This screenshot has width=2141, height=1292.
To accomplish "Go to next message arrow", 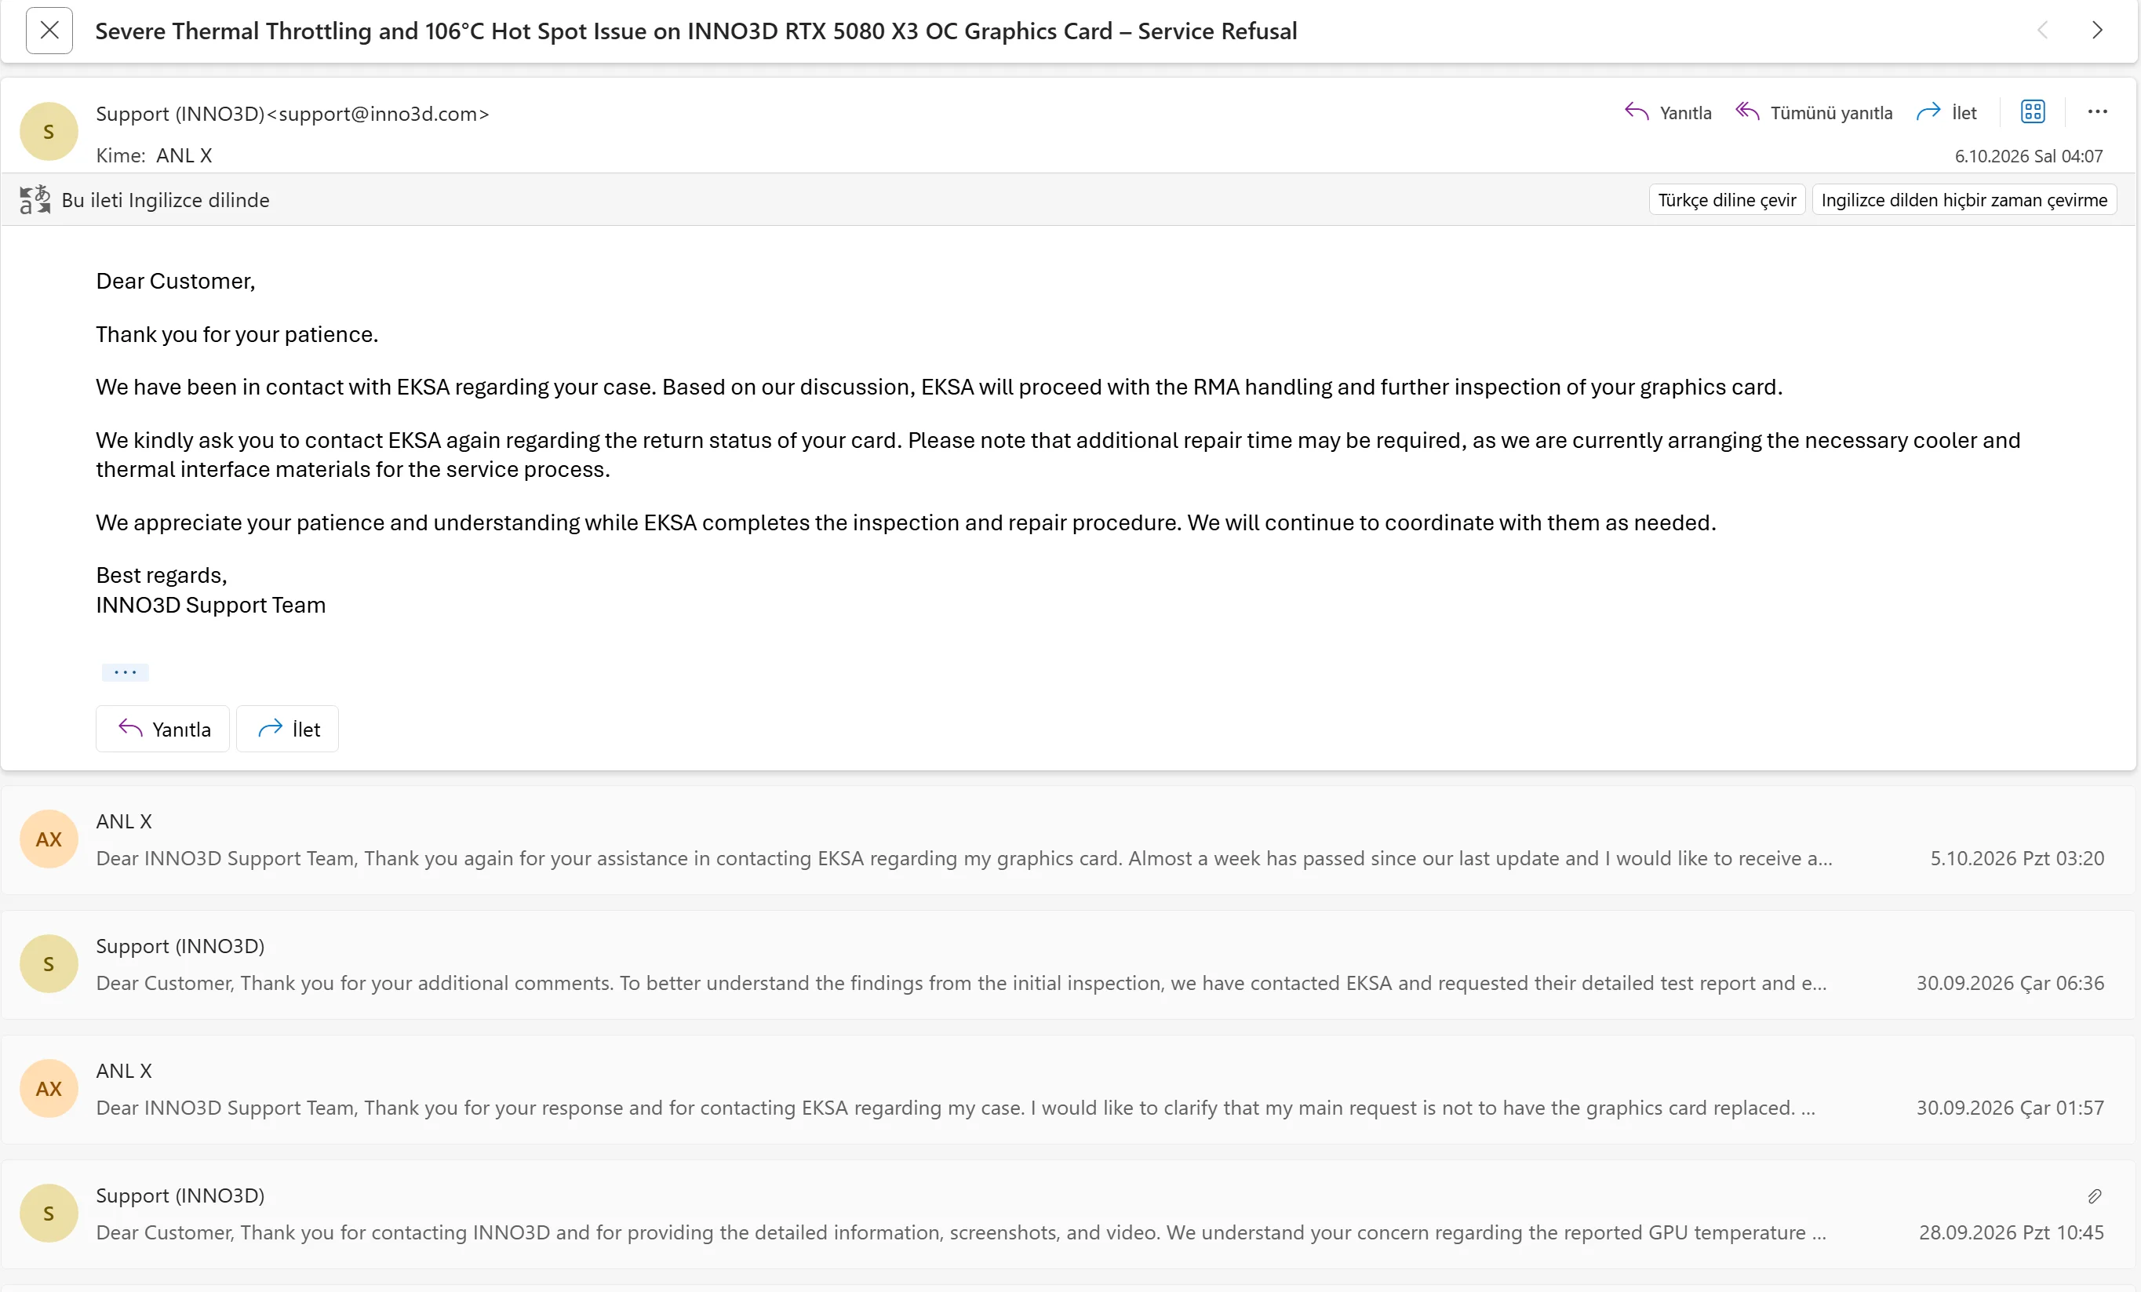I will click(2097, 31).
